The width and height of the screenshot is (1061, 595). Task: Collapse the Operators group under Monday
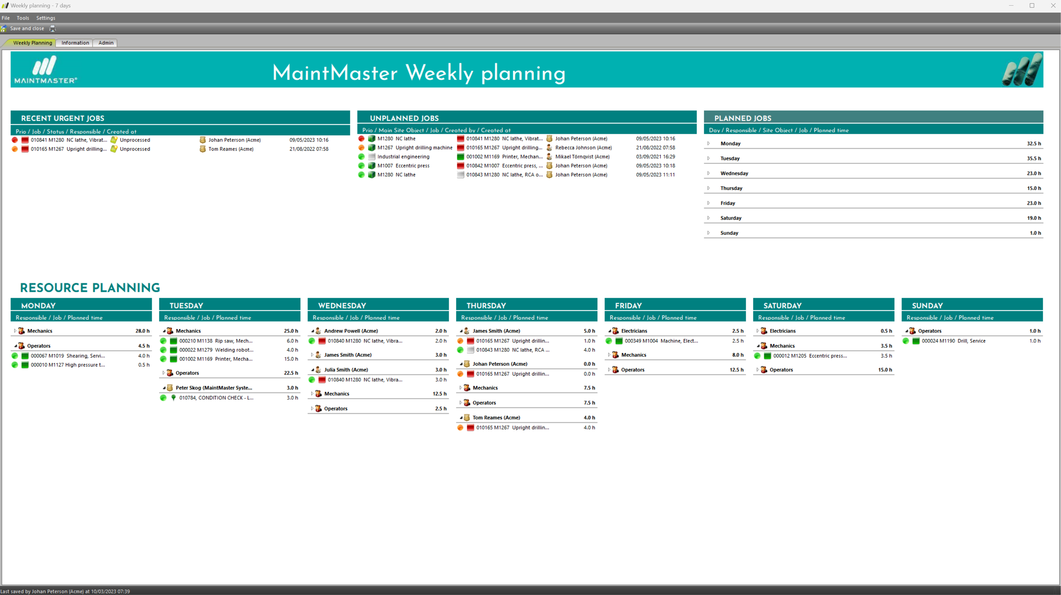pos(15,346)
